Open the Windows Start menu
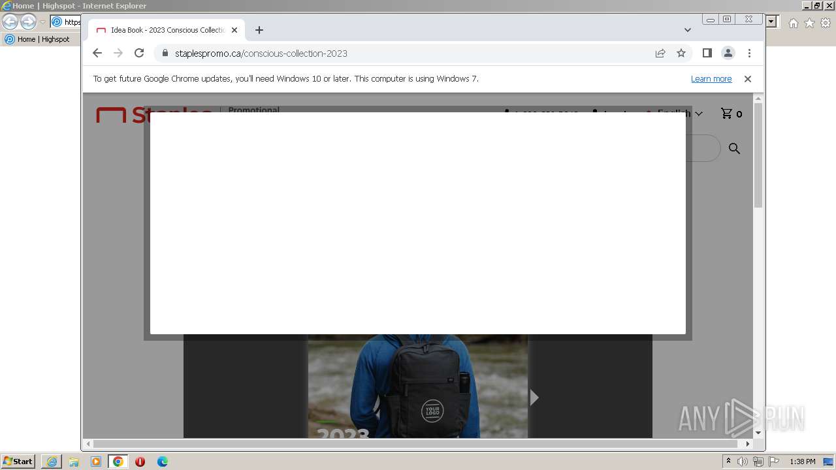 (18, 462)
